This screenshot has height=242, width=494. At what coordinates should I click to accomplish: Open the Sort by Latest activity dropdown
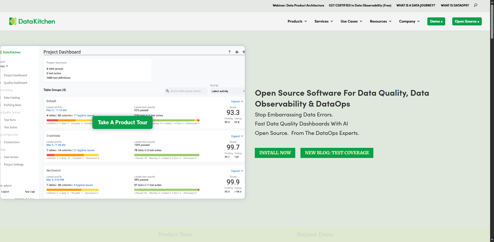coord(228,91)
